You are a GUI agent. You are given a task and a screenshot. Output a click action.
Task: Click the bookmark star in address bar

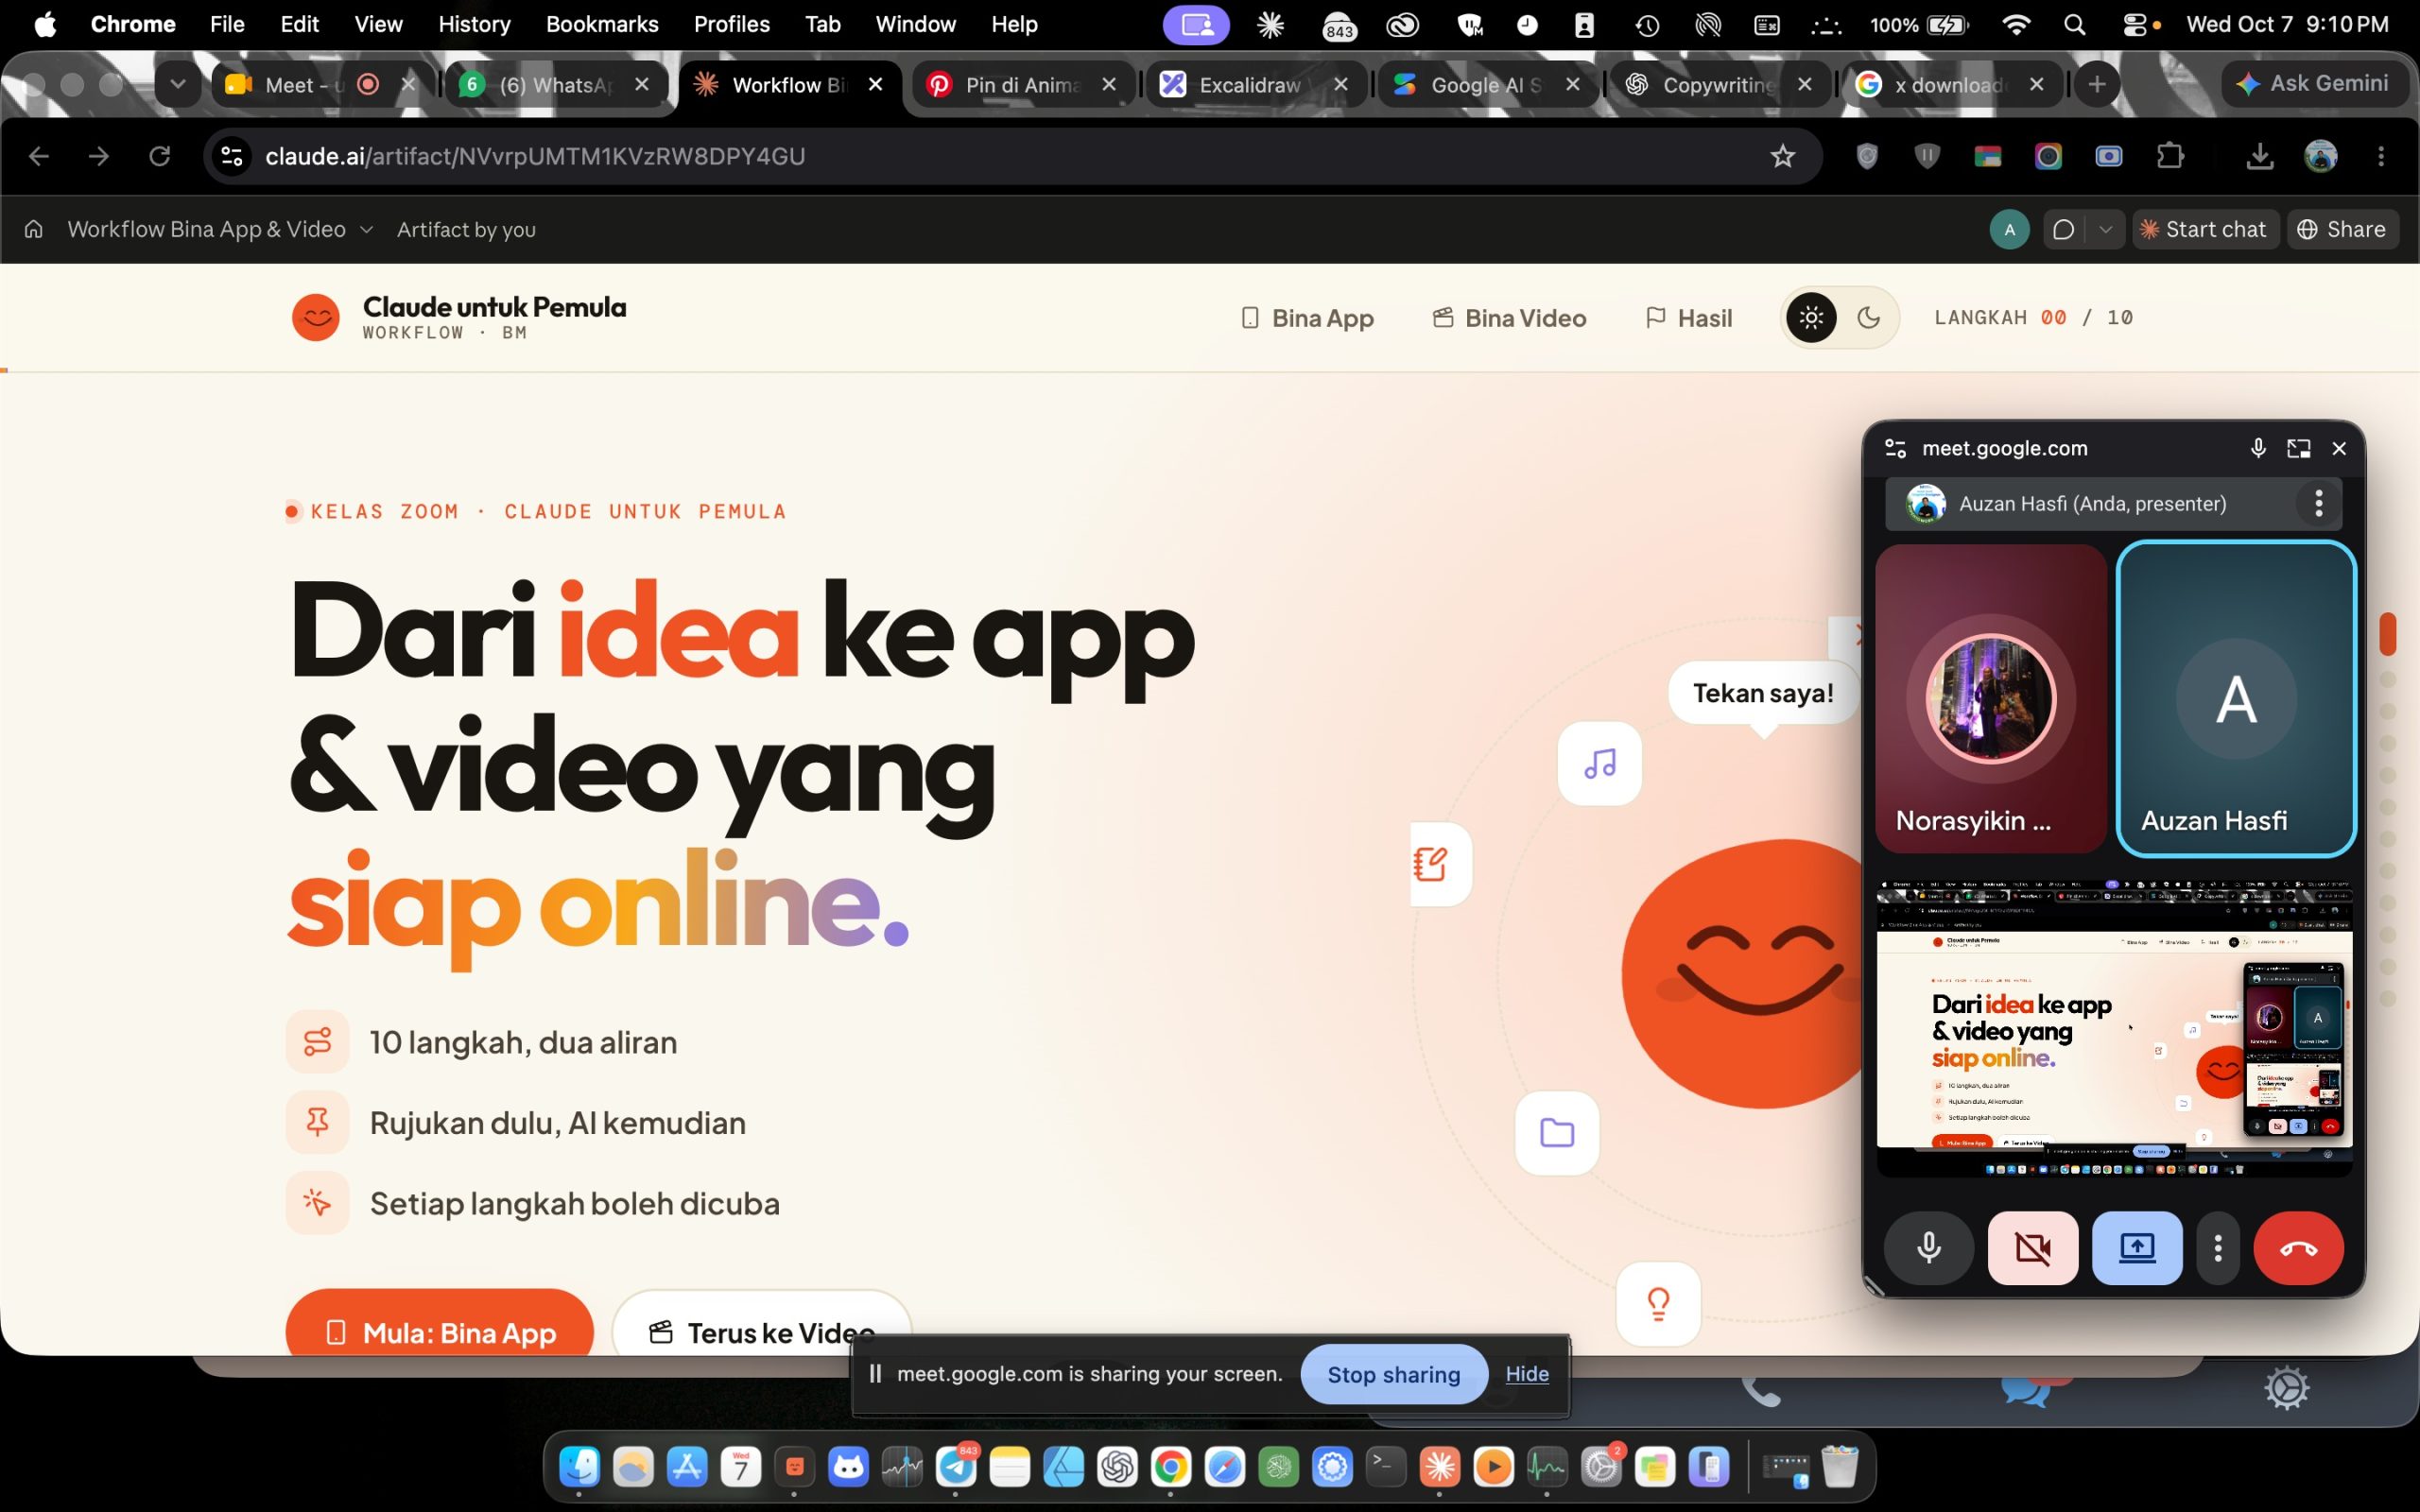coord(1782,156)
